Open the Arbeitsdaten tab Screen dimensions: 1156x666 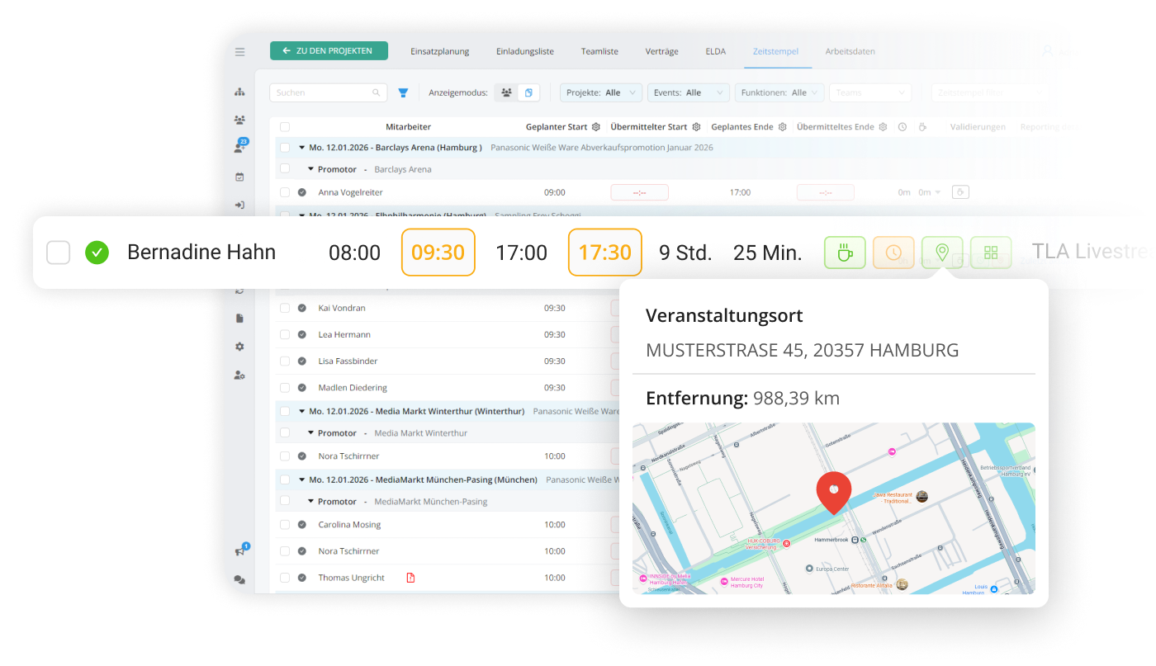tap(850, 51)
